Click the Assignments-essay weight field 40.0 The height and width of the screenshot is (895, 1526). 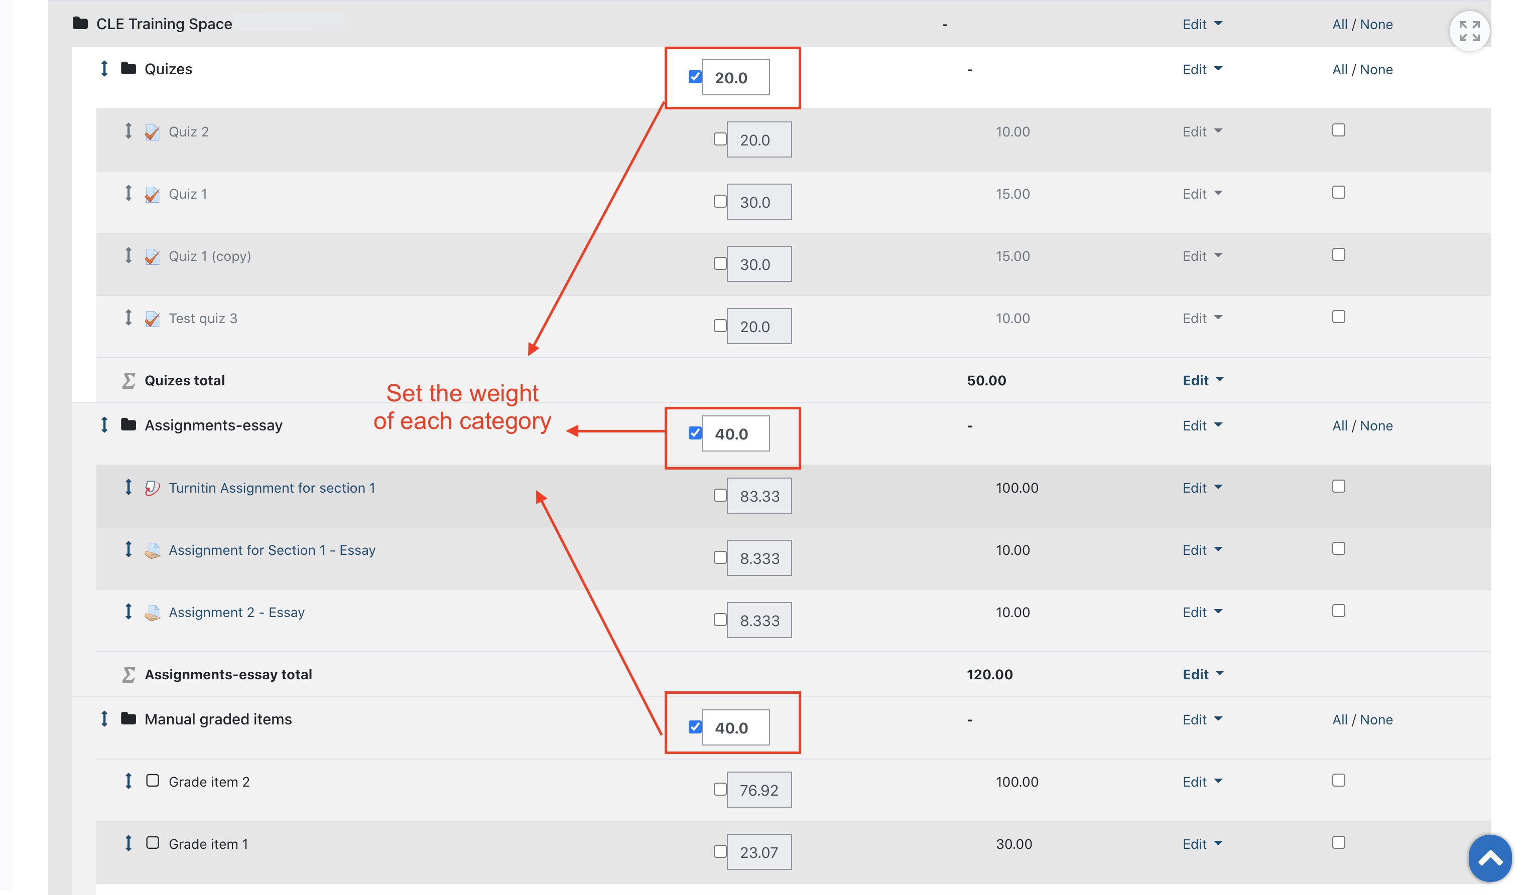point(736,434)
